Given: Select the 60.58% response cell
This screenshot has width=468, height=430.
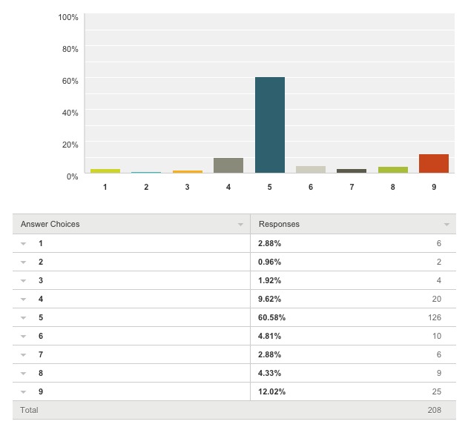Looking at the screenshot, I should [x=271, y=317].
